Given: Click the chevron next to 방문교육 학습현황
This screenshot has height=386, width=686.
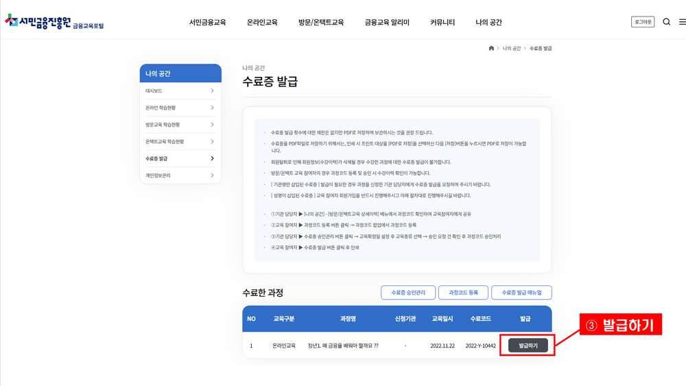Looking at the screenshot, I should (212, 125).
